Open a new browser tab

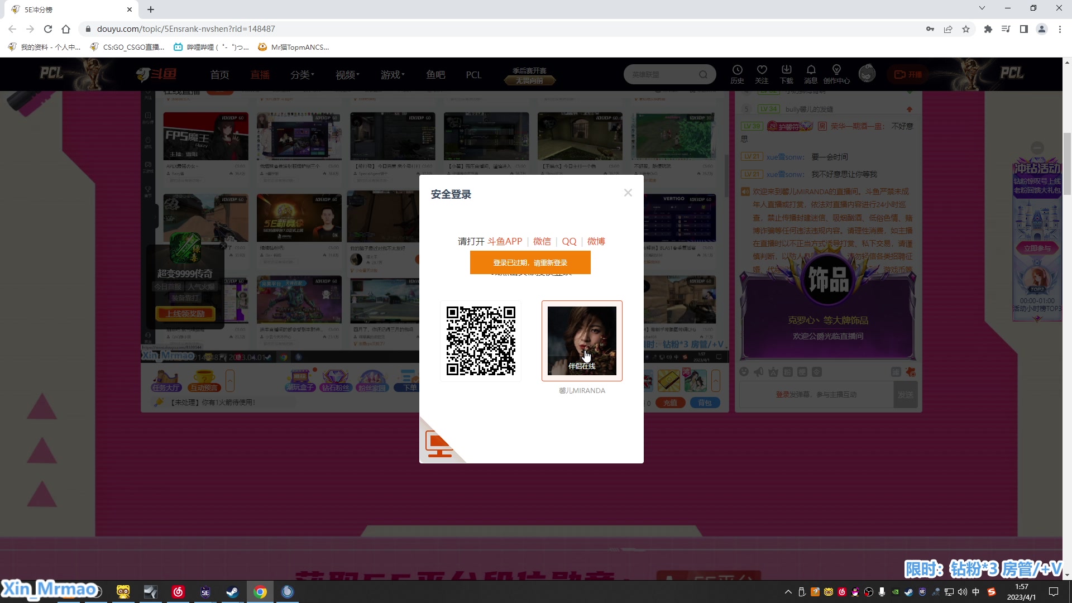151,9
